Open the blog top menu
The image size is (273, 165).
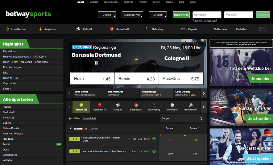(181, 2)
